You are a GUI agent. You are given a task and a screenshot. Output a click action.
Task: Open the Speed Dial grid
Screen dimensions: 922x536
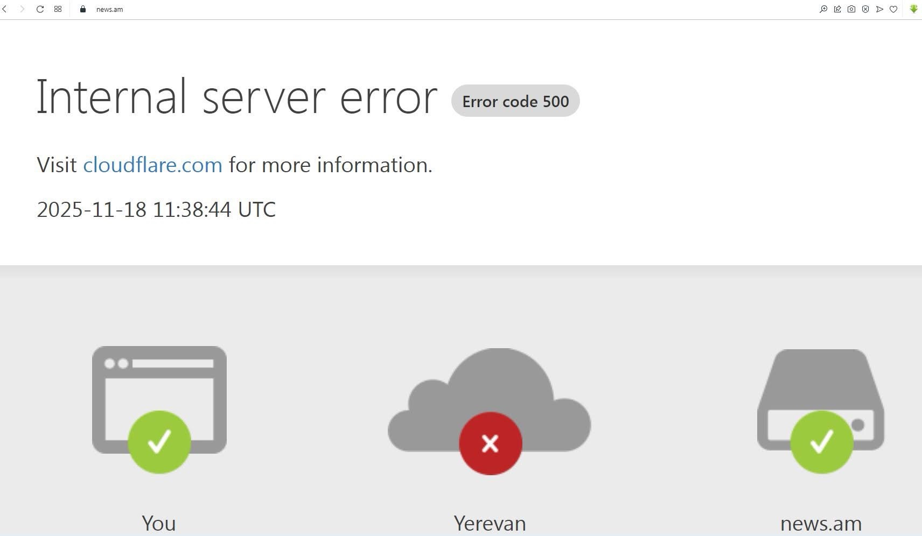[58, 9]
